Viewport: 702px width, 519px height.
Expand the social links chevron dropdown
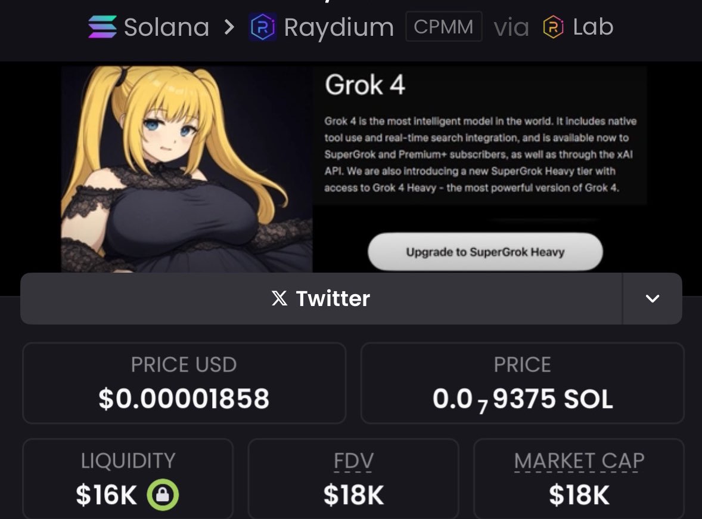[653, 298]
